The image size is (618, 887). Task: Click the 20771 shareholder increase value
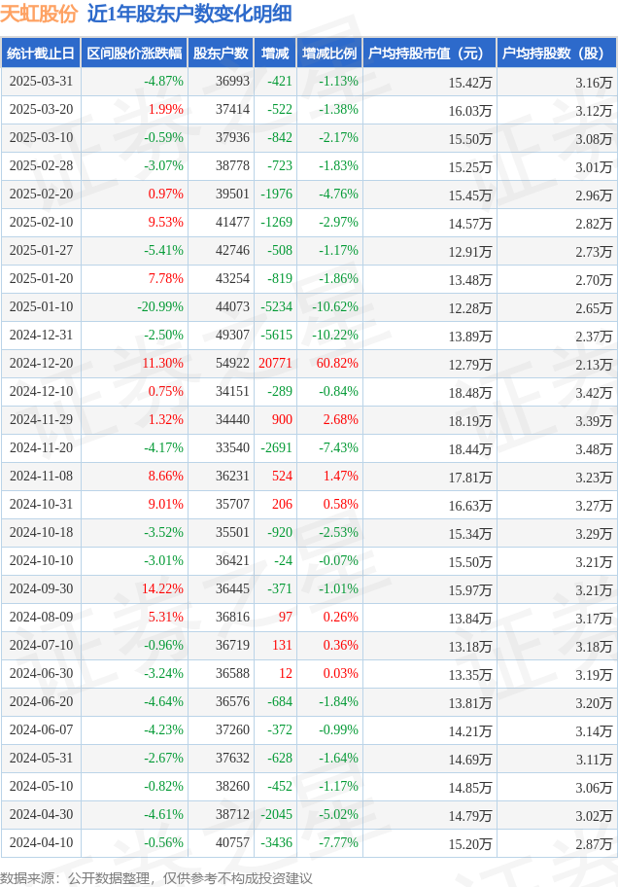[x=275, y=363]
